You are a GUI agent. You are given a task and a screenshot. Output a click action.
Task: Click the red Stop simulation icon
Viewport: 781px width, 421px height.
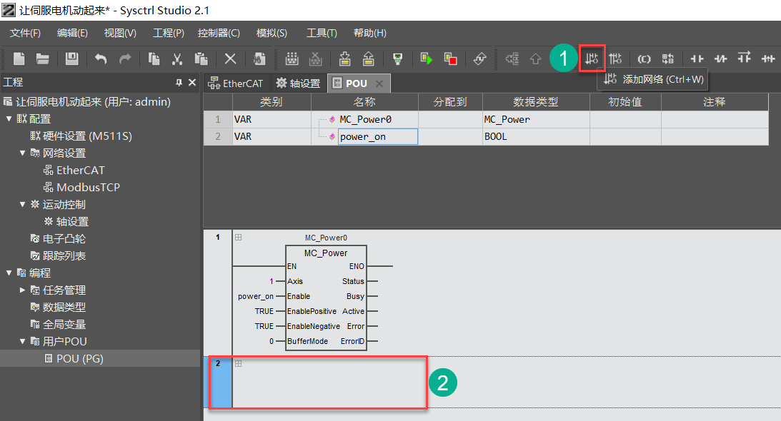(x=450, y=59)
